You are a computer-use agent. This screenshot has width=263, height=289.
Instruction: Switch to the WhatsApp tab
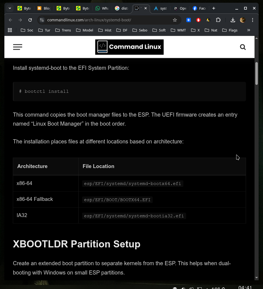point(102,8)
